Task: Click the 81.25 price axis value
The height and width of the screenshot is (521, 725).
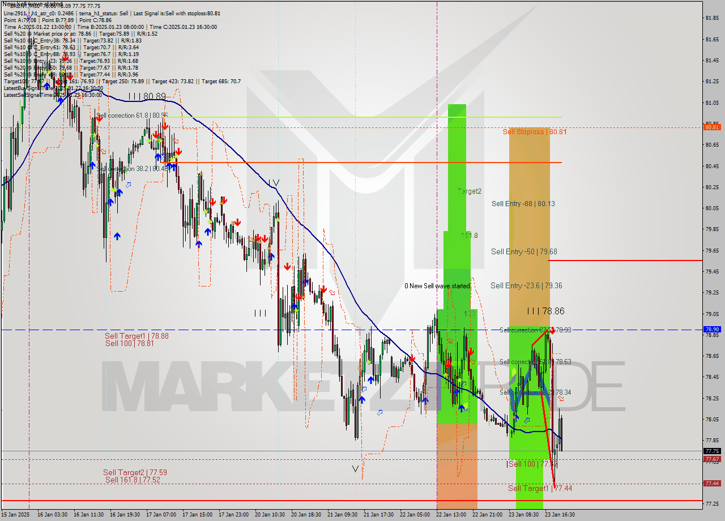Action: [x=712, y=82]
